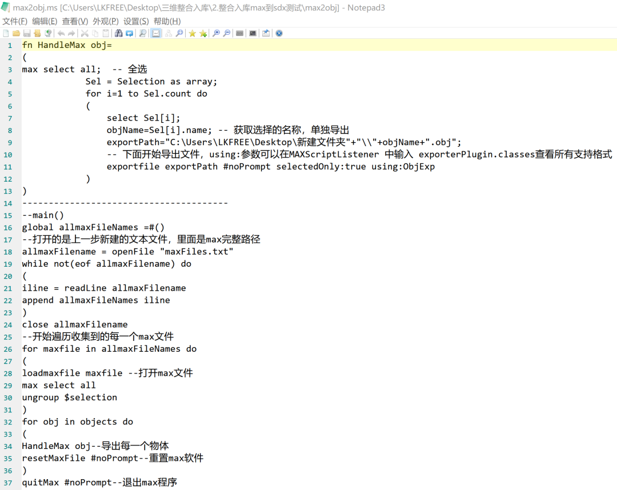This screenshot has height=490, width=617.
Task: Click 'iline = readLine allmaxFilename' line
Action: coord(104,288)
